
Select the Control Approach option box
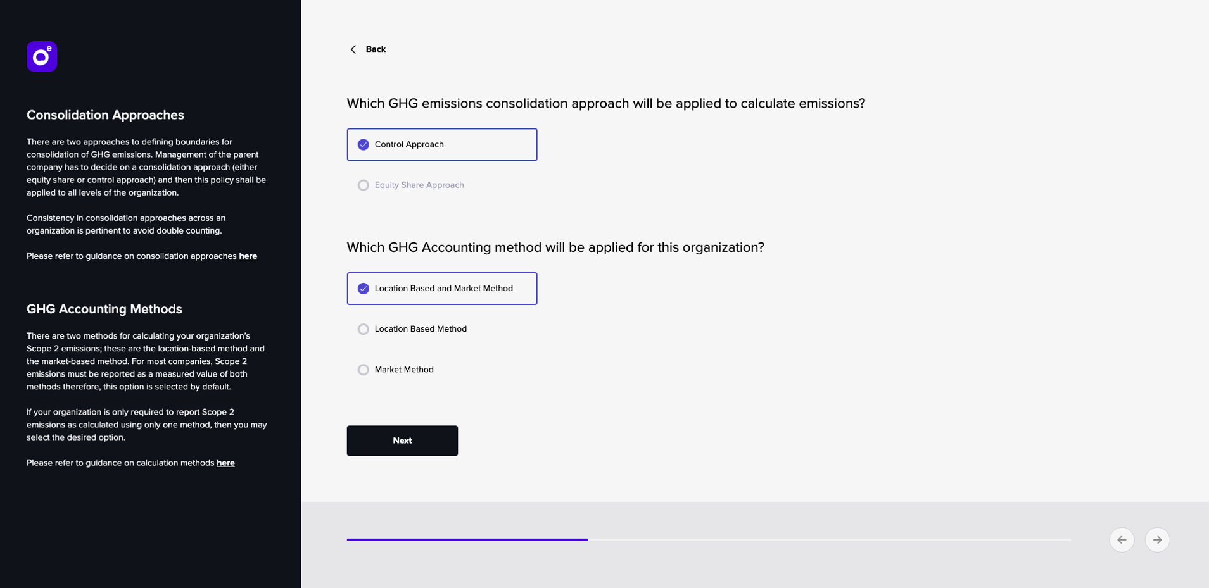442,145
